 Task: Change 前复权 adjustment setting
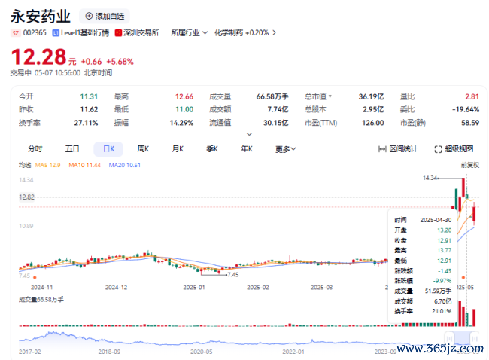[469, 165]
